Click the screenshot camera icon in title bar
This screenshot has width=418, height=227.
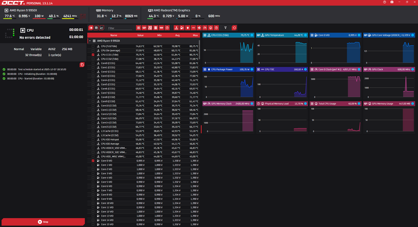(x=392, y=2)
